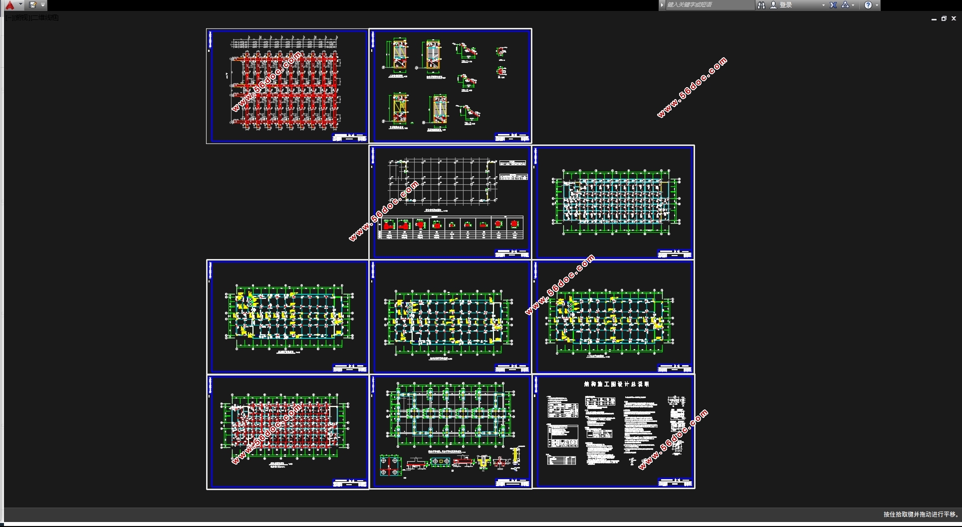Viewport: 962px width, 527px height.
Task: Open the Help question mark icon
Action: point(868,5)
